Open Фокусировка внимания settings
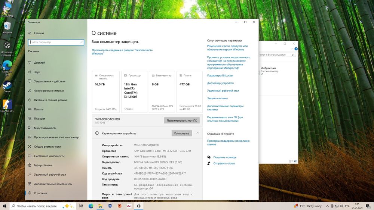 pos(56,91)
